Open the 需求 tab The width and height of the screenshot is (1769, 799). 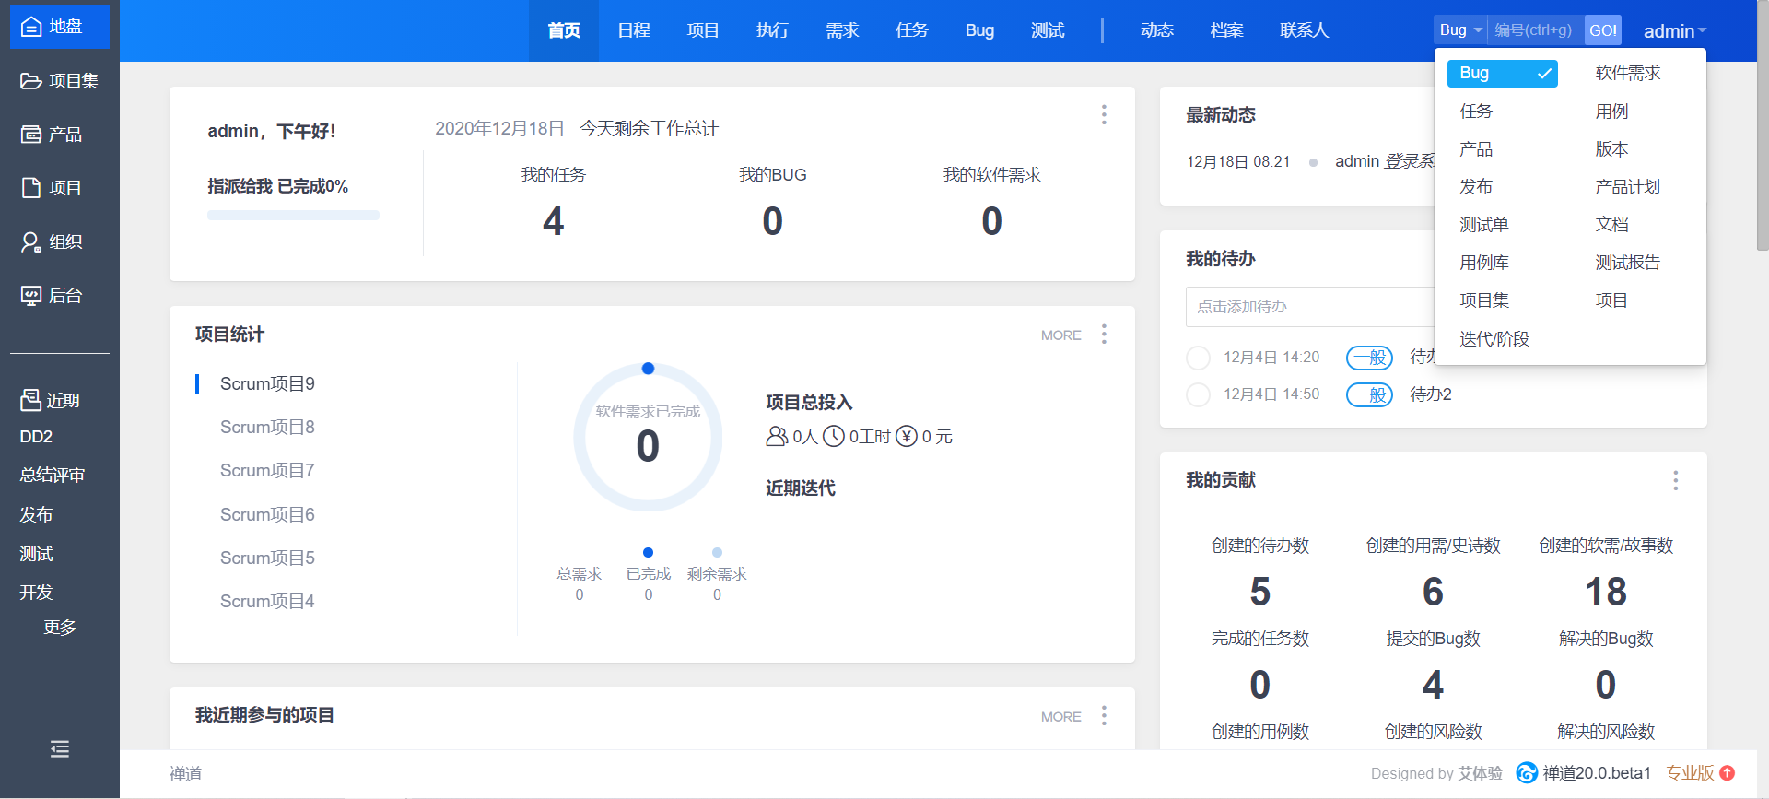[x=842, y=30]
